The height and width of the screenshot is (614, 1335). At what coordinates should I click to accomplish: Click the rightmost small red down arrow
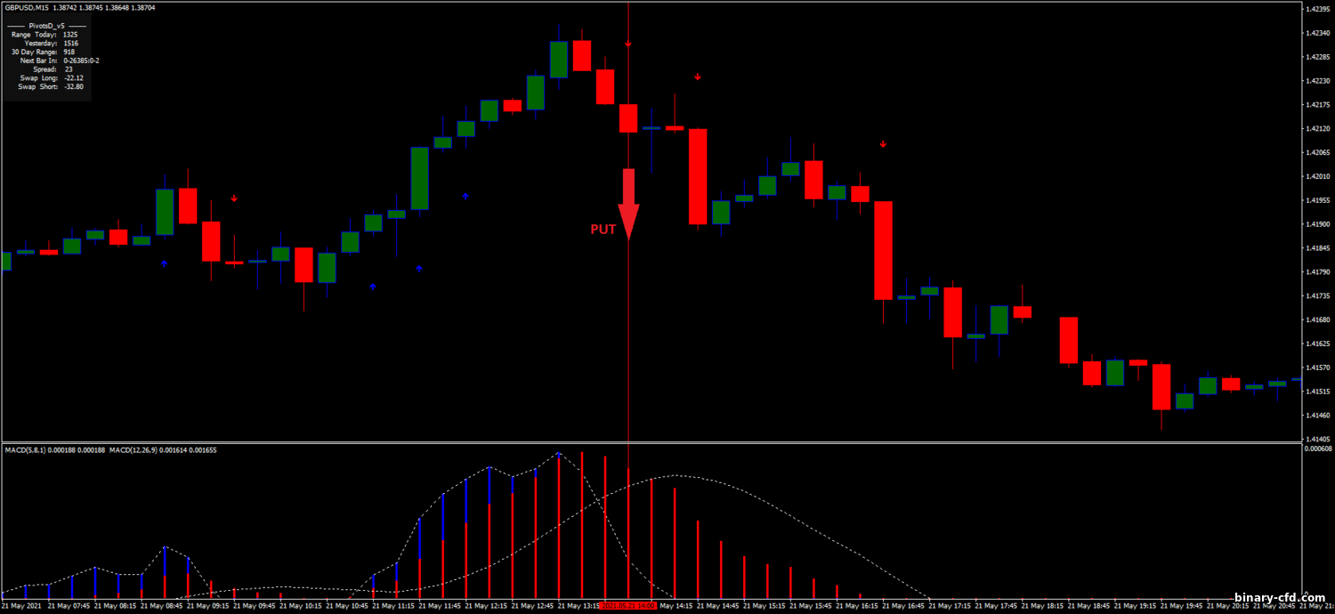884,144
